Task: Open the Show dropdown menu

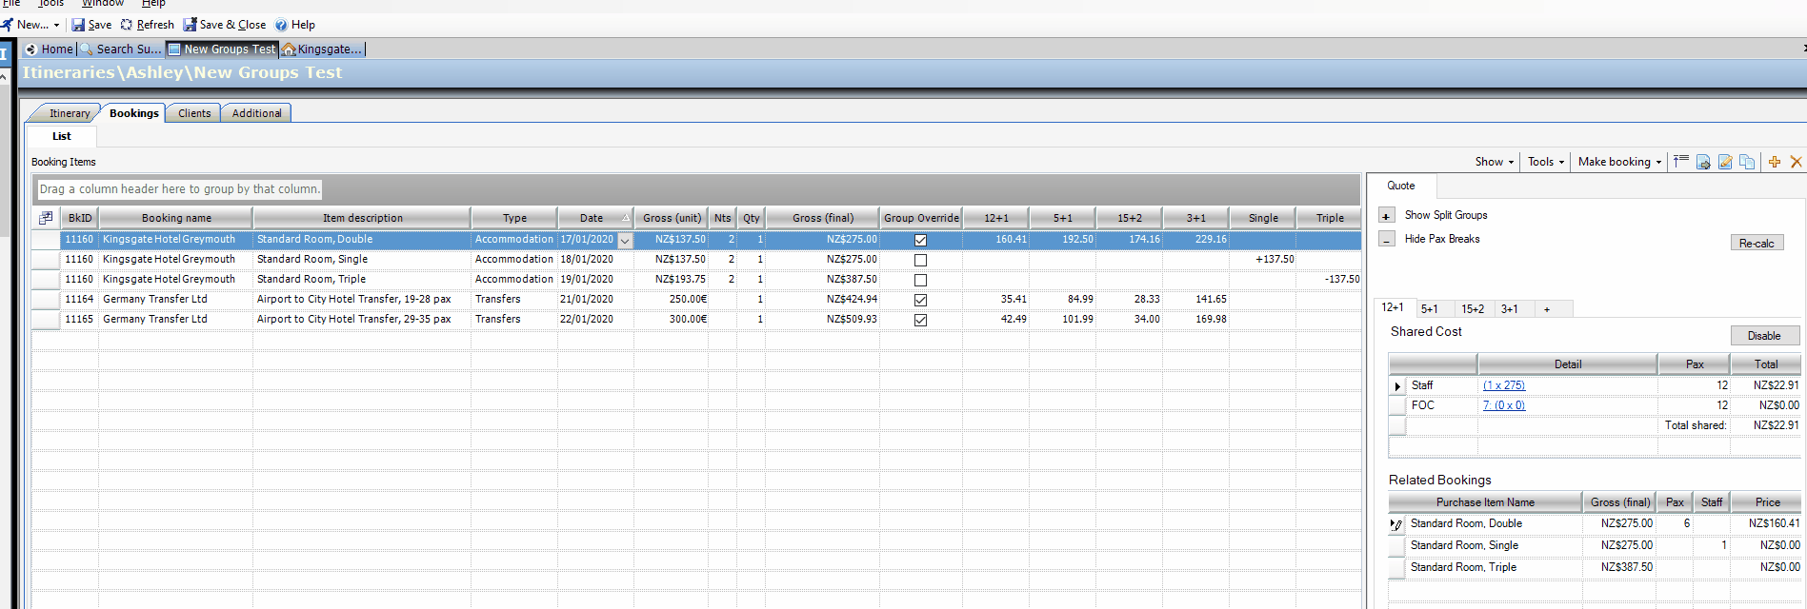Action: tap(1494, 162)
